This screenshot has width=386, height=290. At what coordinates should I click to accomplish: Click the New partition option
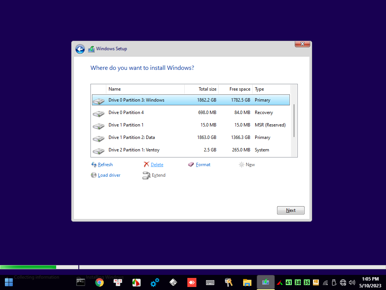(x=250, y=165)
